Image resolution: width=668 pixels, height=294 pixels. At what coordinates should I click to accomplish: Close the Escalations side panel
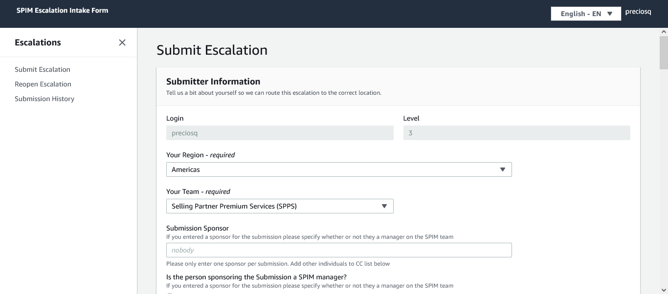pyautogui.click(x=122, y=42)
